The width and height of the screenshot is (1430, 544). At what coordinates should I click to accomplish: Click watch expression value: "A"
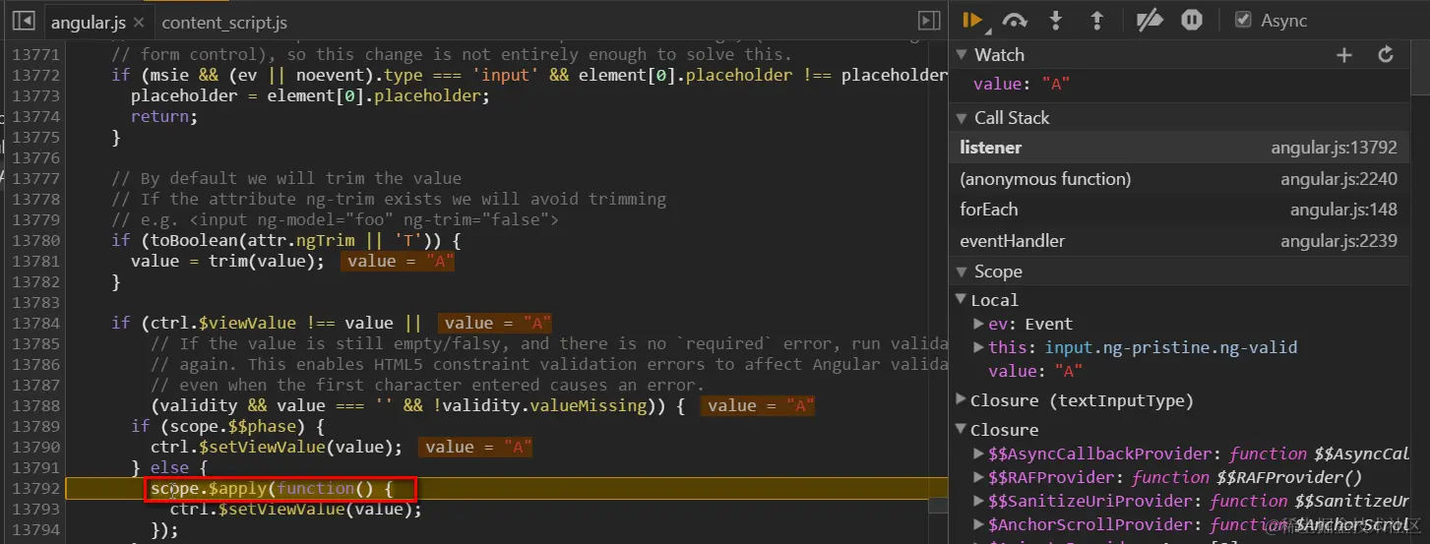click(x=1022, y=85)
